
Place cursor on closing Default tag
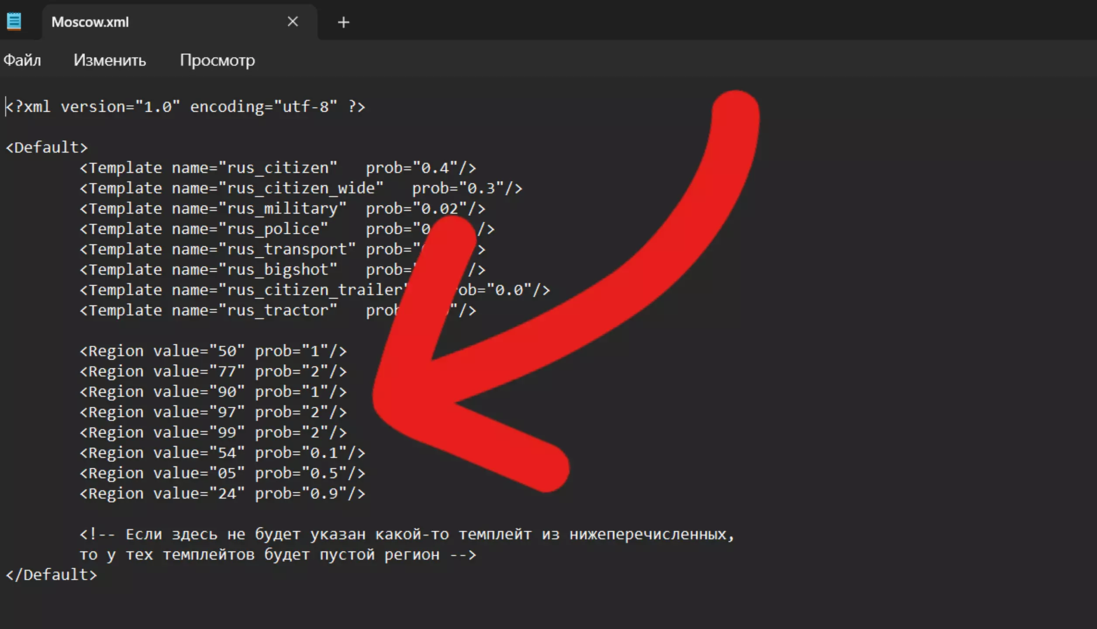[x=51, y=575]
